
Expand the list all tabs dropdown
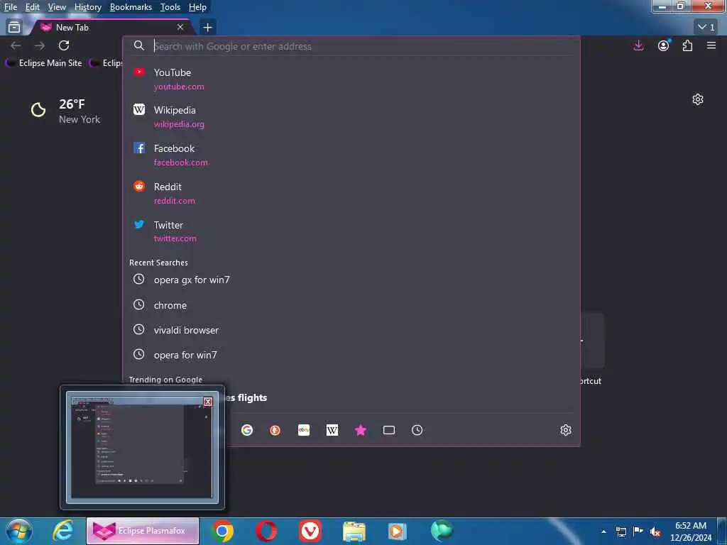[x=707, y=28]
